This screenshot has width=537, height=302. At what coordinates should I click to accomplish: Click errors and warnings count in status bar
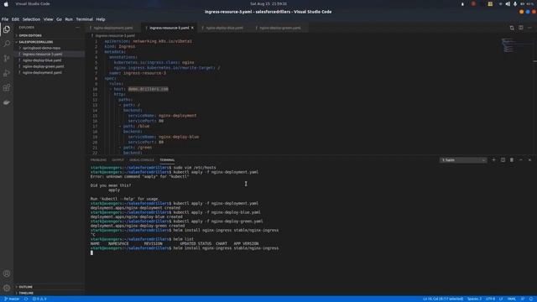pyautogui.click(x=39, y=299)
